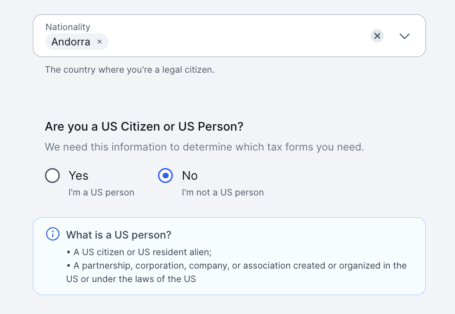455x314 pixels.
Task: Select the No radio button
Action: [x=165, y=176]
